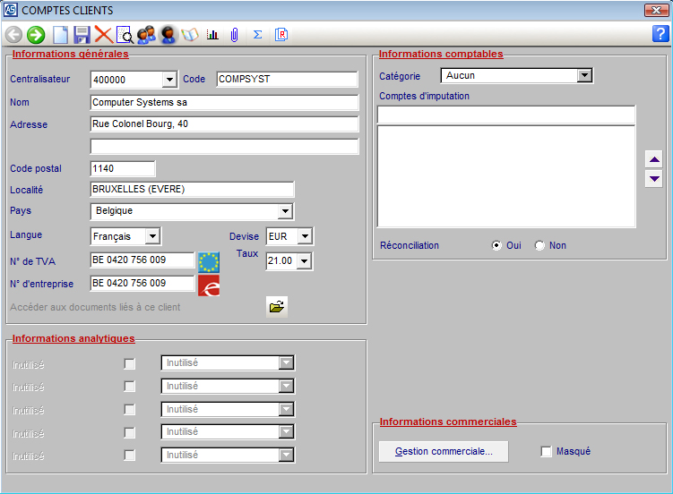Open the Langue dropdown showing Français

(152, 236)
